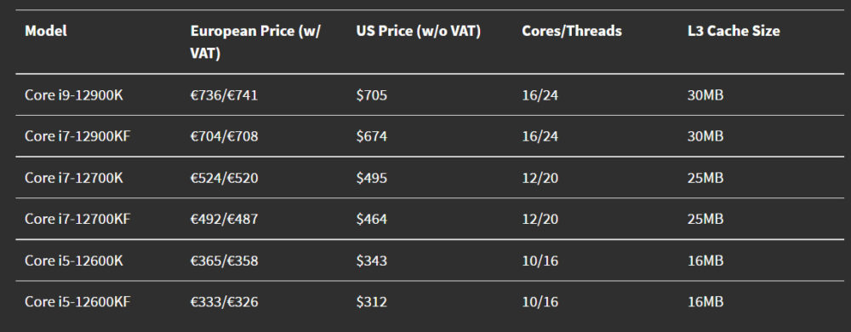Click the L3 Cache Size header
The height and width of the screenshot is (332, 851).
point(734,31)
